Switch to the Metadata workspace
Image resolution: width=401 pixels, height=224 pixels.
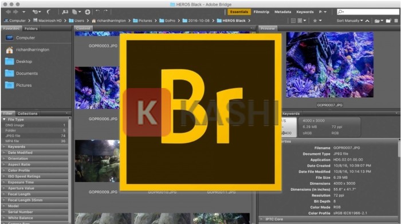282,12
